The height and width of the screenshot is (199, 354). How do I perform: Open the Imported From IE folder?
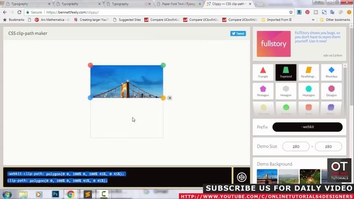(277, 20)
